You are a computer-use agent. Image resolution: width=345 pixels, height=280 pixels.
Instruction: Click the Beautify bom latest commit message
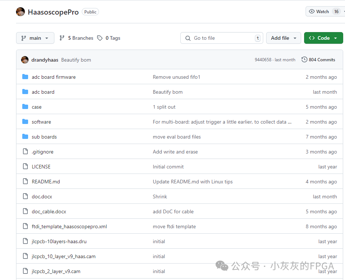click(76, 60)
